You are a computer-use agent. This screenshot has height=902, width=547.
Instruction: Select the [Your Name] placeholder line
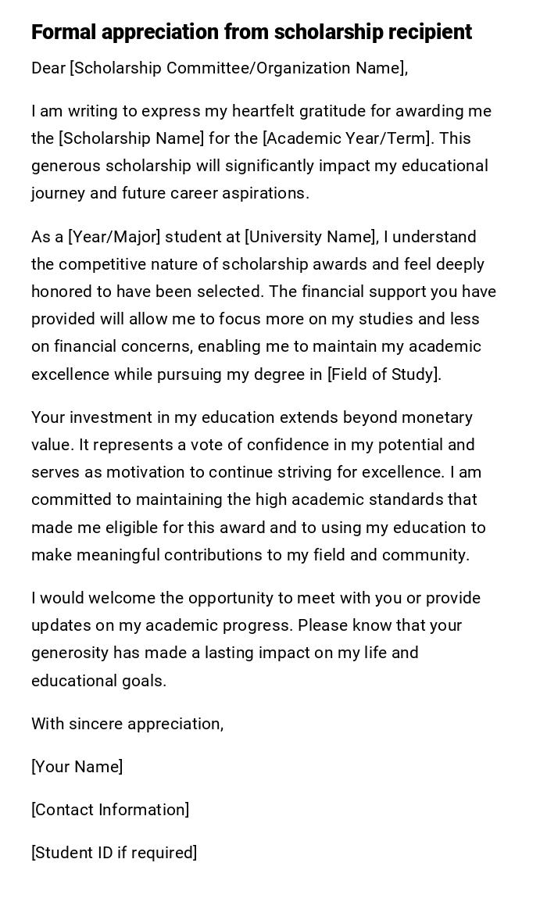[x=77, y=767]
